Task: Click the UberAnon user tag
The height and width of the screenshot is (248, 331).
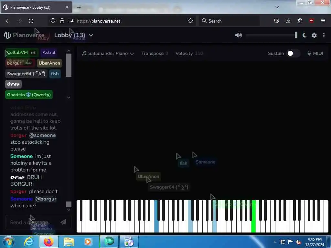Action: 49,63
